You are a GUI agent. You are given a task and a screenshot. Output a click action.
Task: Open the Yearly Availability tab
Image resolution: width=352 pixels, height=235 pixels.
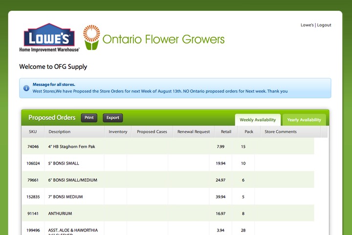[304, 120]
